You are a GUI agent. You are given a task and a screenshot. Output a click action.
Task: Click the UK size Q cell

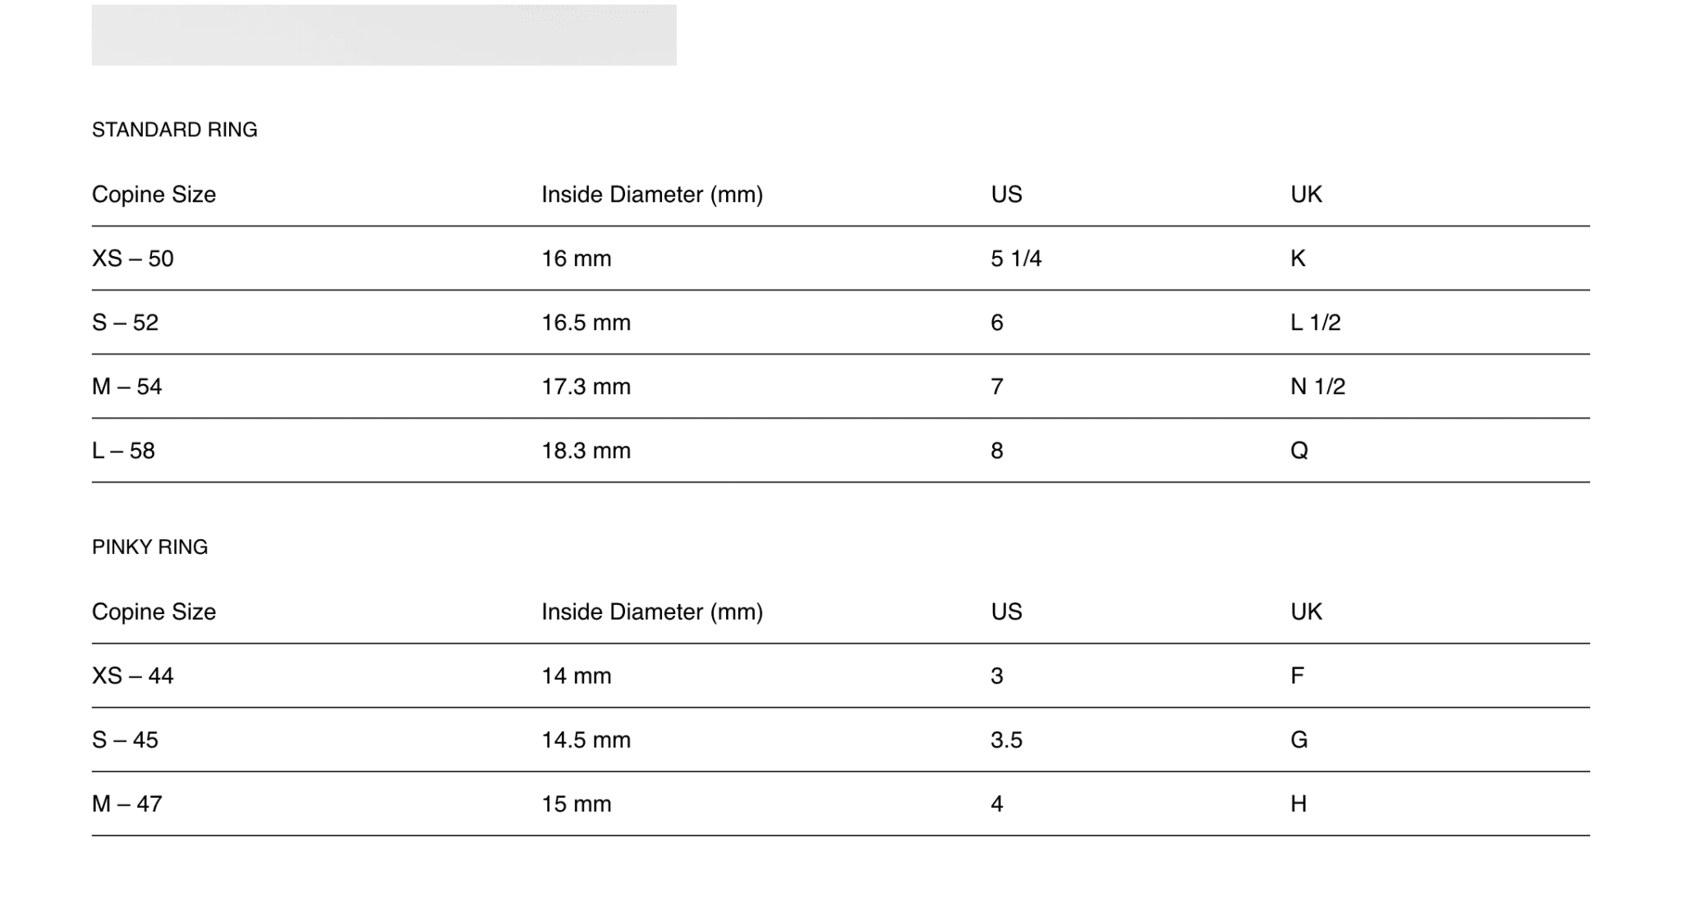(x=1298, y=451)
